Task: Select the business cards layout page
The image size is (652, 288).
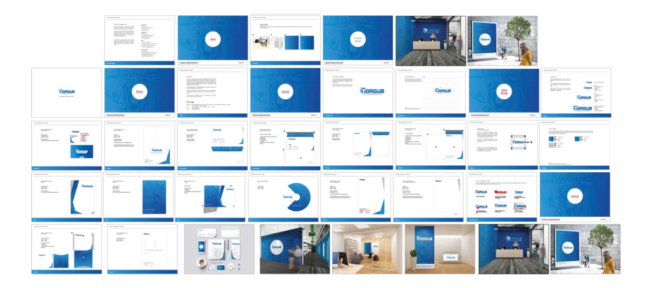Action: click(x=66, y=145)
